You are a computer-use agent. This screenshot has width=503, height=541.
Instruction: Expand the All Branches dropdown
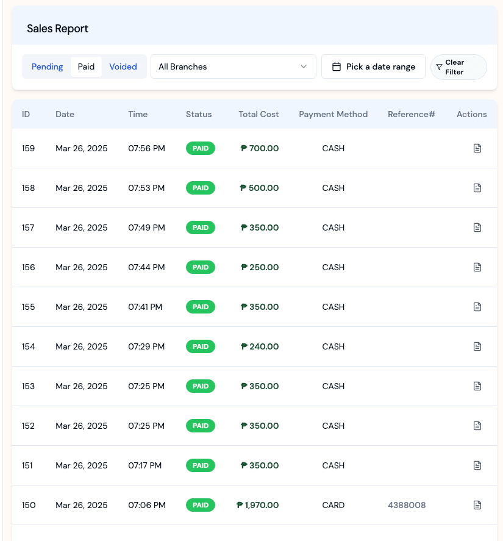(x=232, y=66)
